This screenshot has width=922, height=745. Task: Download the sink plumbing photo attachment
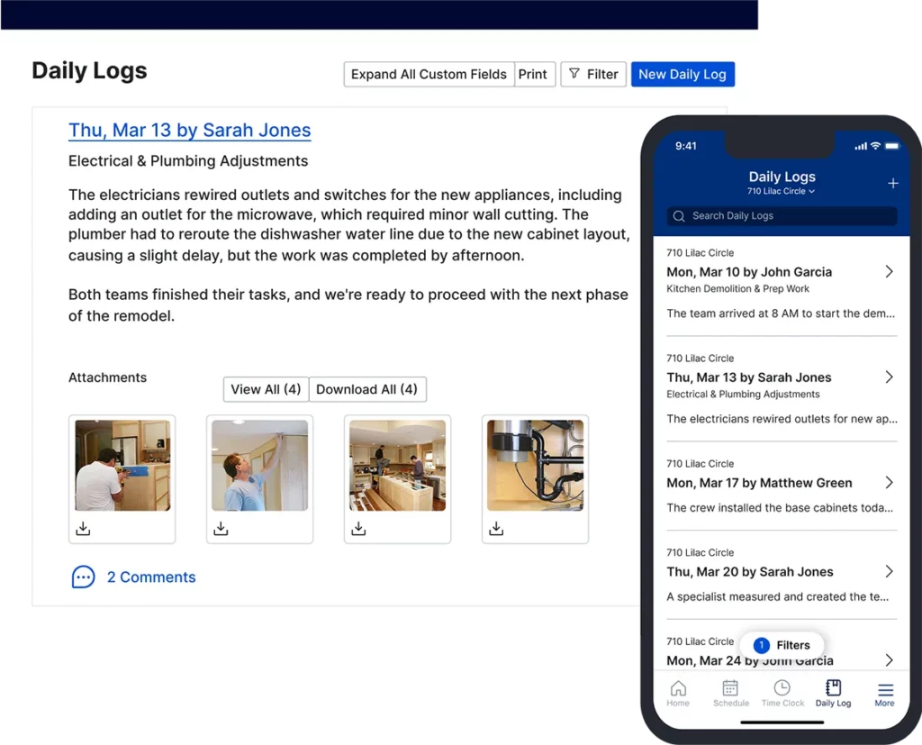pyautogui.click(x=496, y=528)
